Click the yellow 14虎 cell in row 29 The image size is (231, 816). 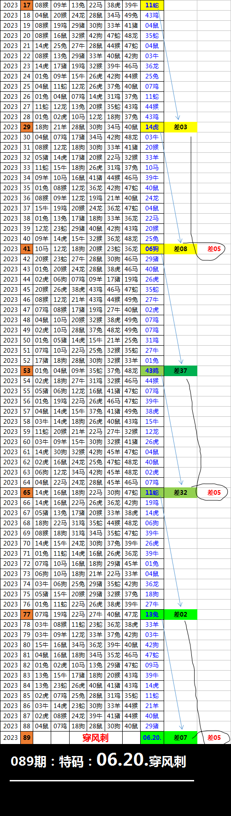(x=152, y=127)
